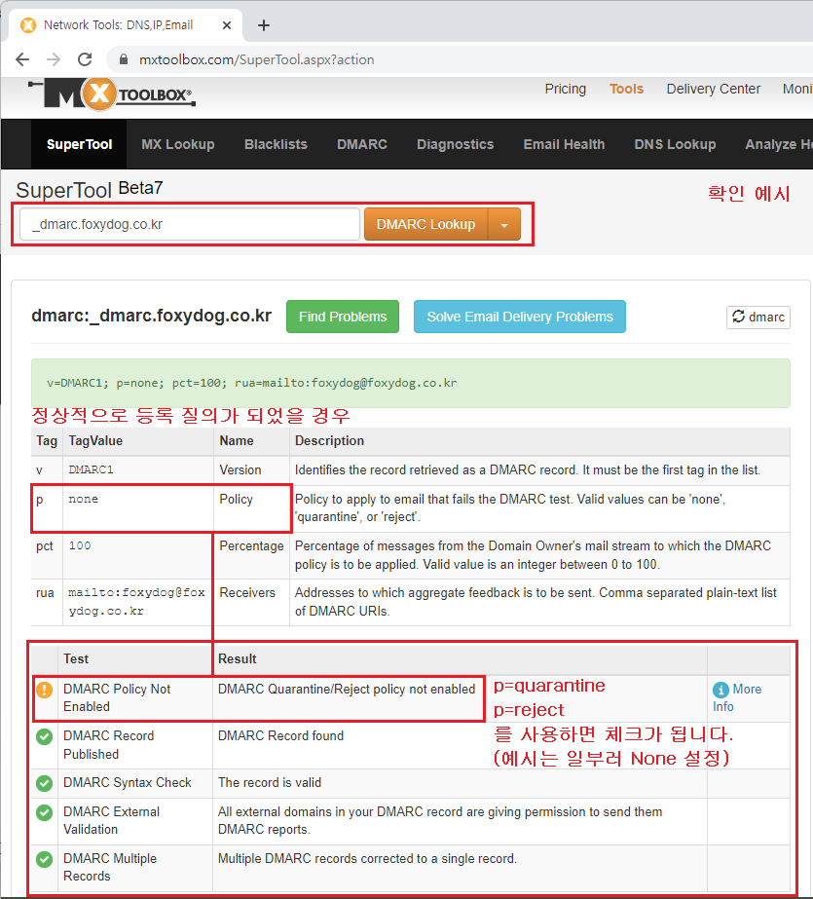Click the 'Result' column header
Screen dimensions: 813x899
[x=238, y=658]
